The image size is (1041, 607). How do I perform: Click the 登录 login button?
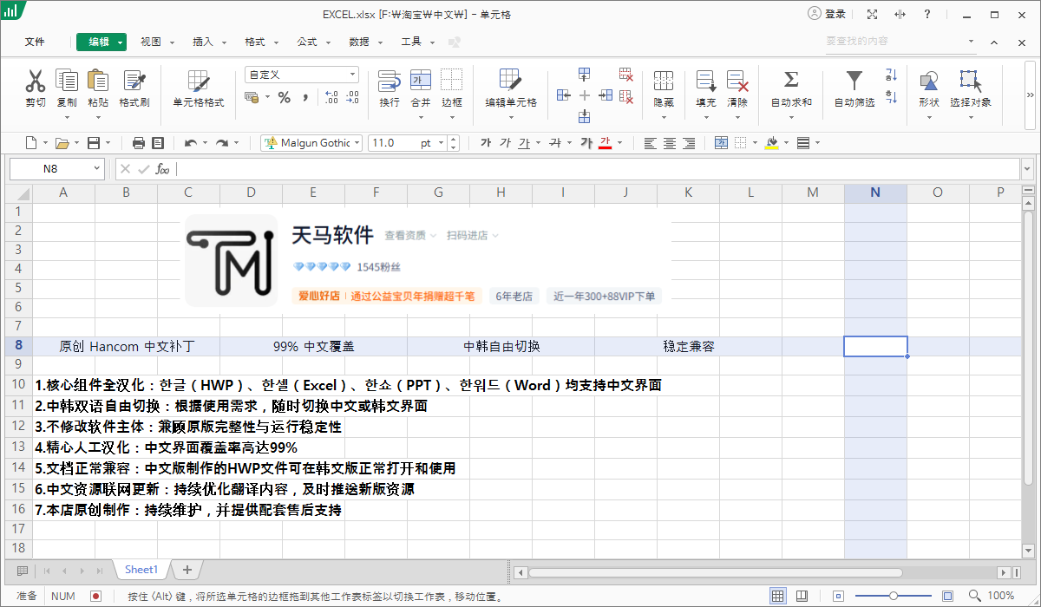pyautogui.click(x=827, y=14)
